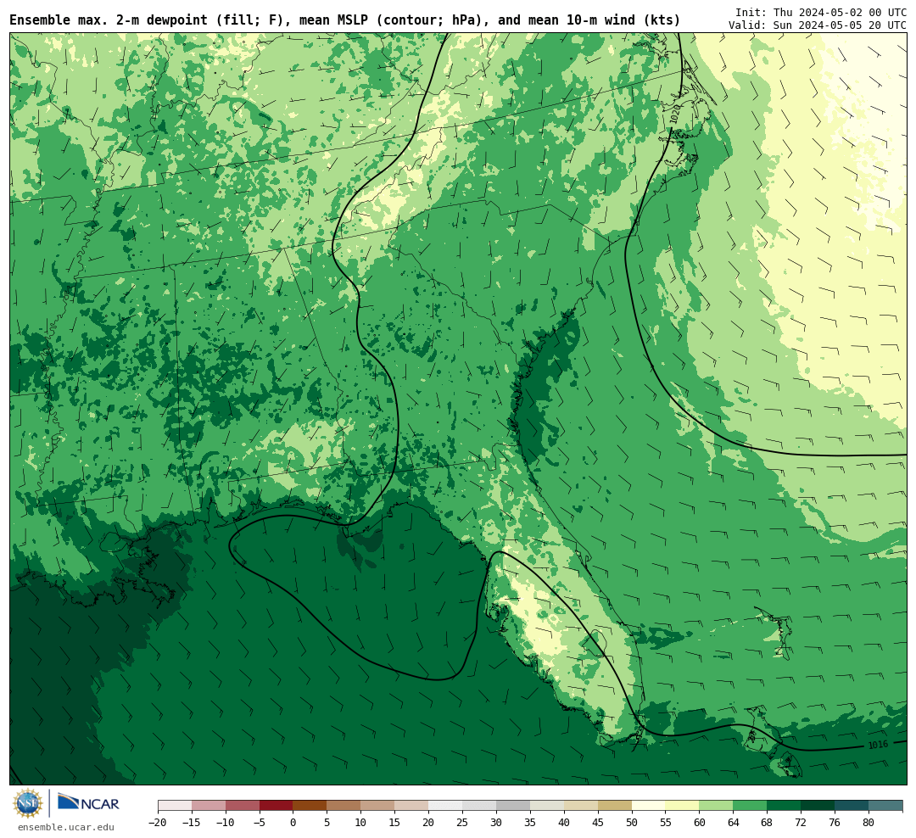The width and height of the screenshot is (916, 838).
Task: Click the colorbar tick label -20
Action: tap(158, 823)
